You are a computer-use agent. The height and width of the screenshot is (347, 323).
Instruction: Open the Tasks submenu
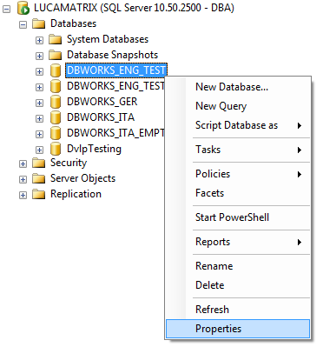pyautogui.click(x=238, y=150)
